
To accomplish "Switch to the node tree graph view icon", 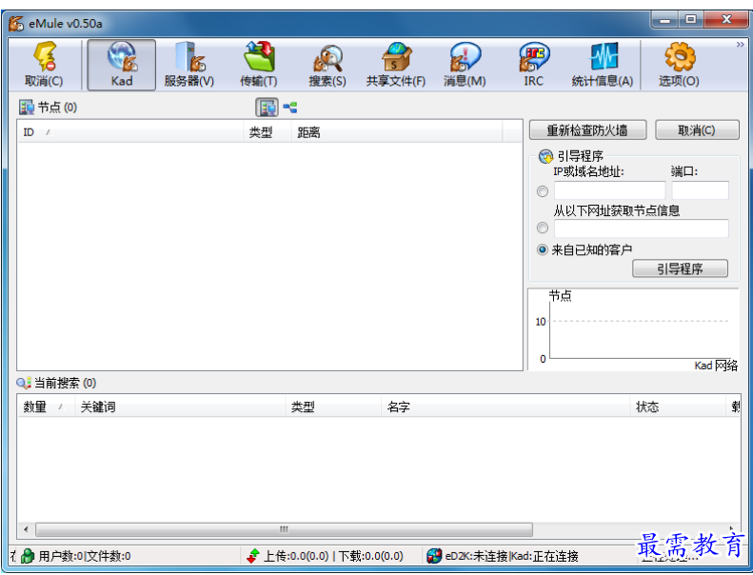I will [290, 108].
